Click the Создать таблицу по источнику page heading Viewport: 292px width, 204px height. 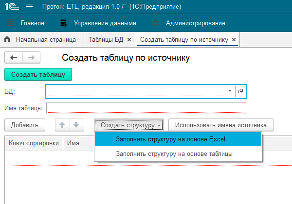tap(126, 58)
